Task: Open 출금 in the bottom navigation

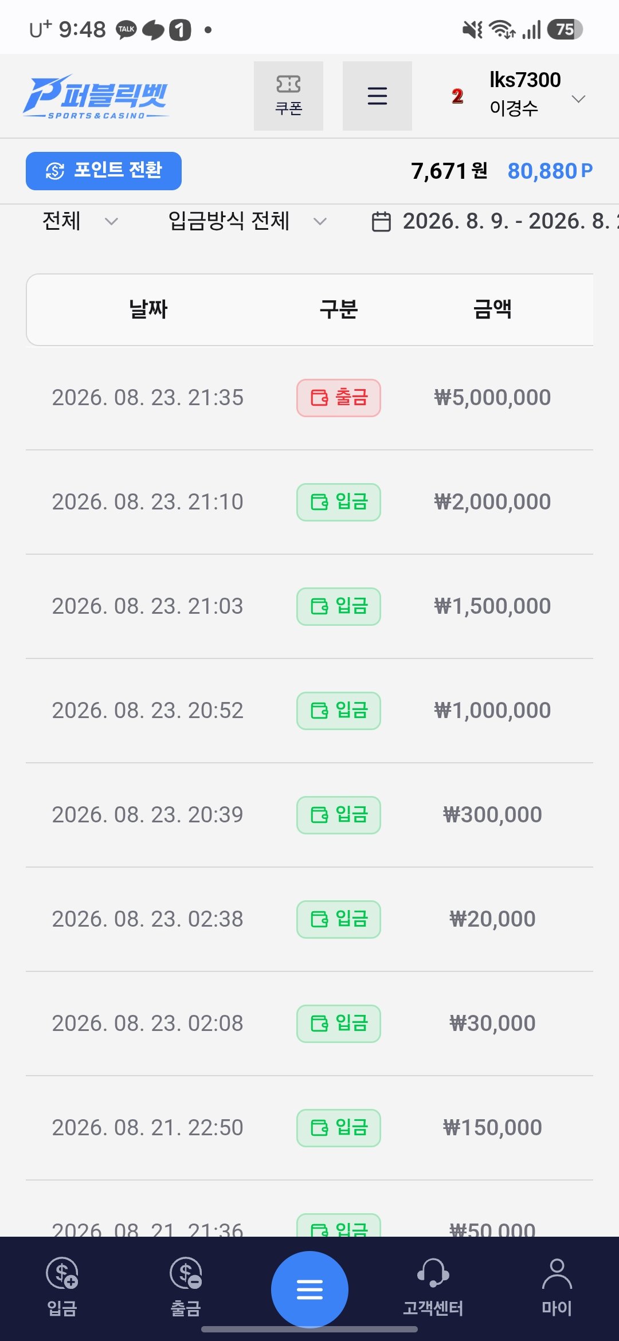Action: (x=186, y=1287)
